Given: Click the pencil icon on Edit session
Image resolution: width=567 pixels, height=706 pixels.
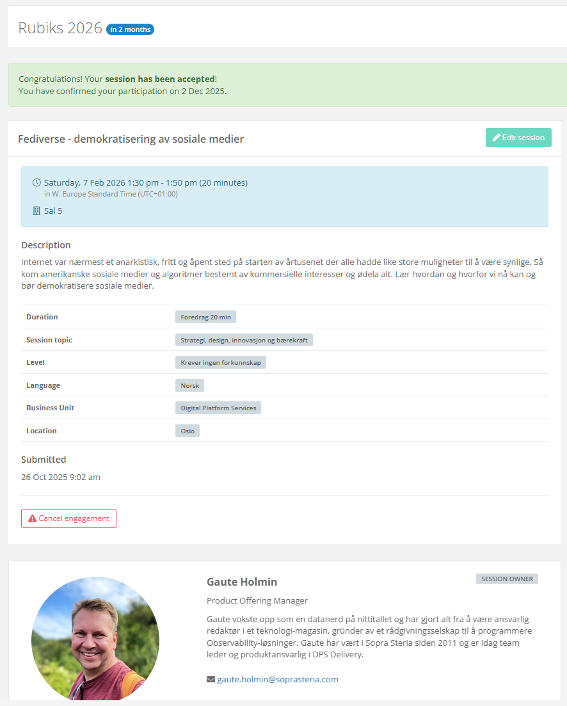Looking at the screenshot, I should point(497,138).
